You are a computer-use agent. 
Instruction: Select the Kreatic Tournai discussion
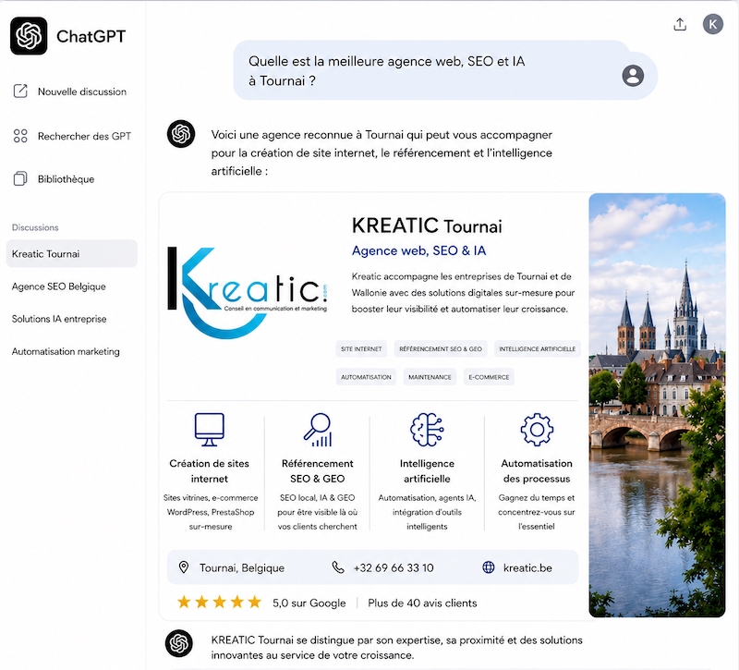(x=72, y=253)
